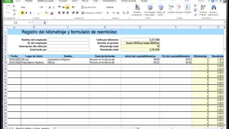Viewport: 229px width, 129px height.
Task: Toggle align text left
Action: 59,13
